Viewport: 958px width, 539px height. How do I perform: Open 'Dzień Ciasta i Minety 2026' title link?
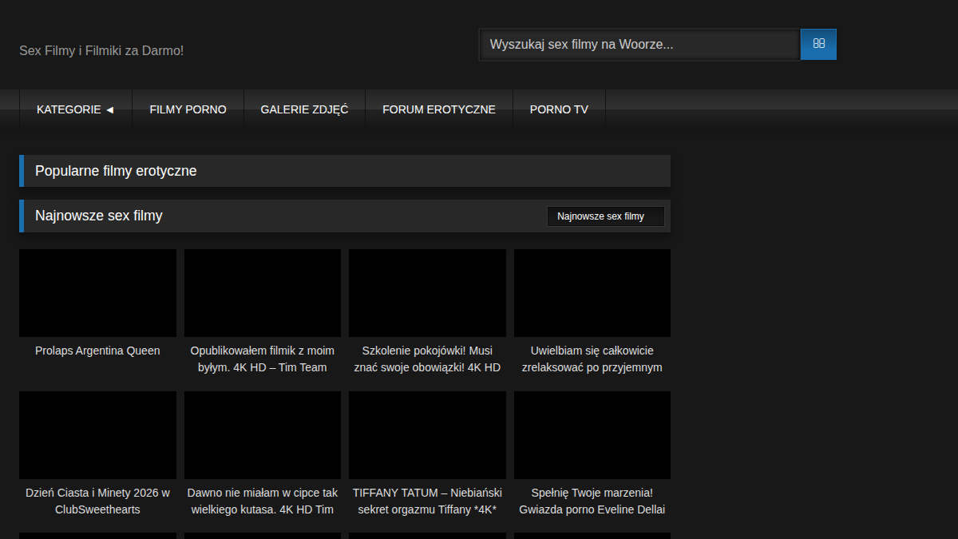pos(97,501)
